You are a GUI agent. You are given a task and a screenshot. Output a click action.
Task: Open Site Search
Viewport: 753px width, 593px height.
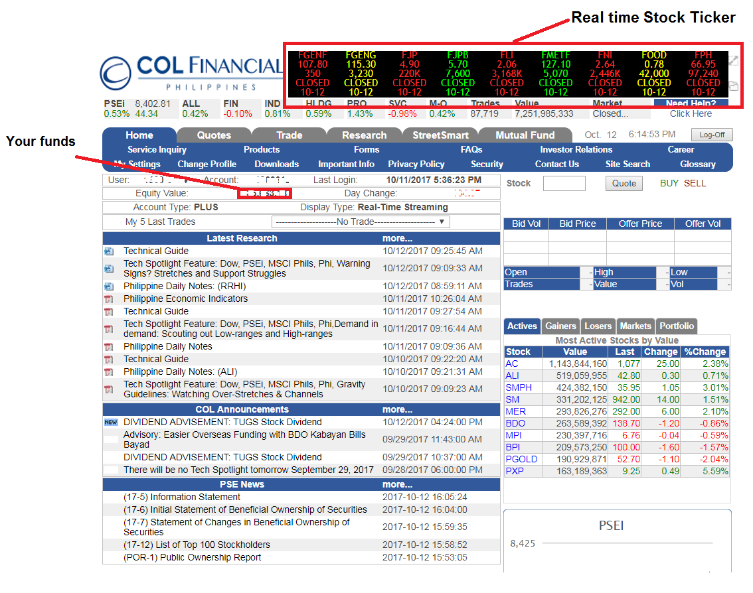pyautogui.click(x=627, y=164)
